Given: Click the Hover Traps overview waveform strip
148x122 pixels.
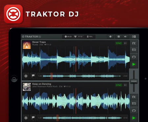Looking at the screenshot, I should tap(83, 76).
